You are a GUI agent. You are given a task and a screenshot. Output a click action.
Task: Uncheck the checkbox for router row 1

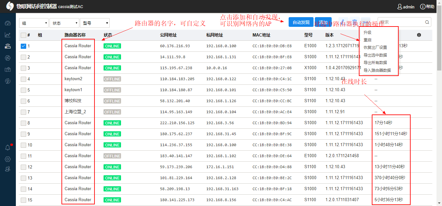[x=23, y=46]
